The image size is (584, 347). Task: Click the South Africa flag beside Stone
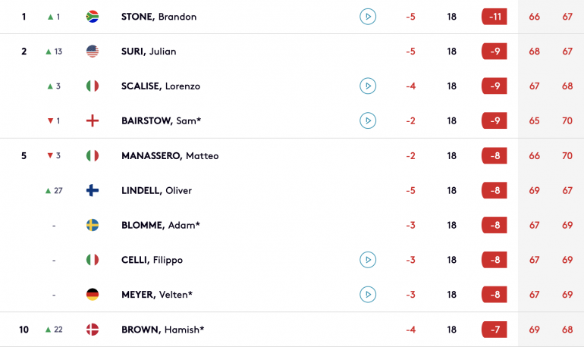[x=93, y=17]
